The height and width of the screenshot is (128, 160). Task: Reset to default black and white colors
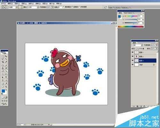pyautogui.click(x=2, y=94)
